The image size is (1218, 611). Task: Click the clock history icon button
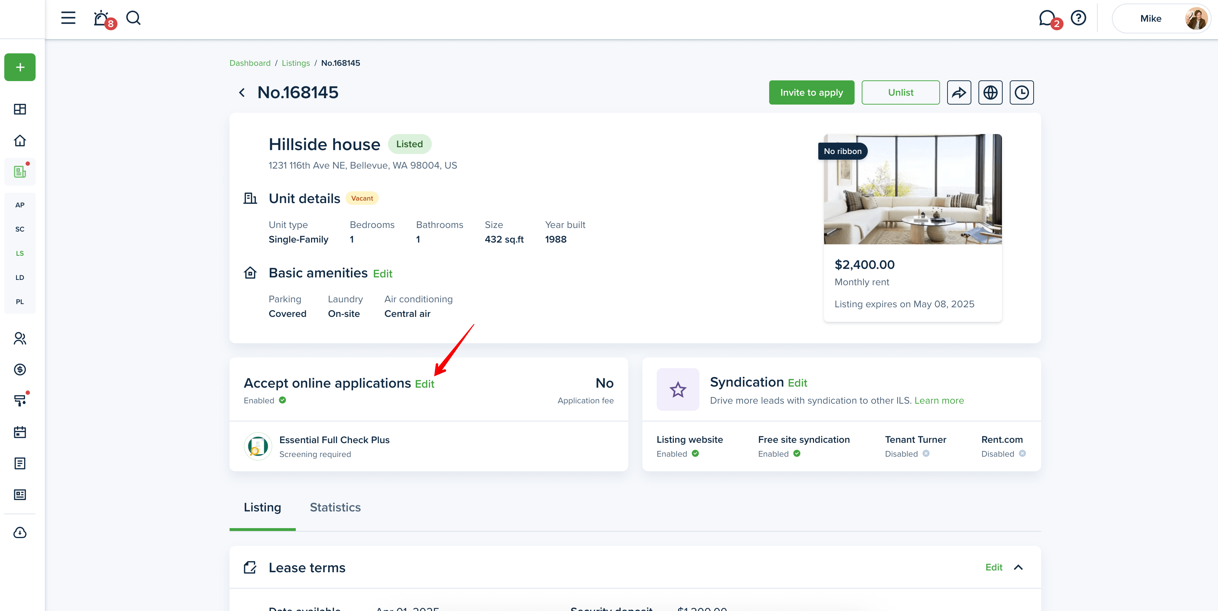(x=1021, y=92)
